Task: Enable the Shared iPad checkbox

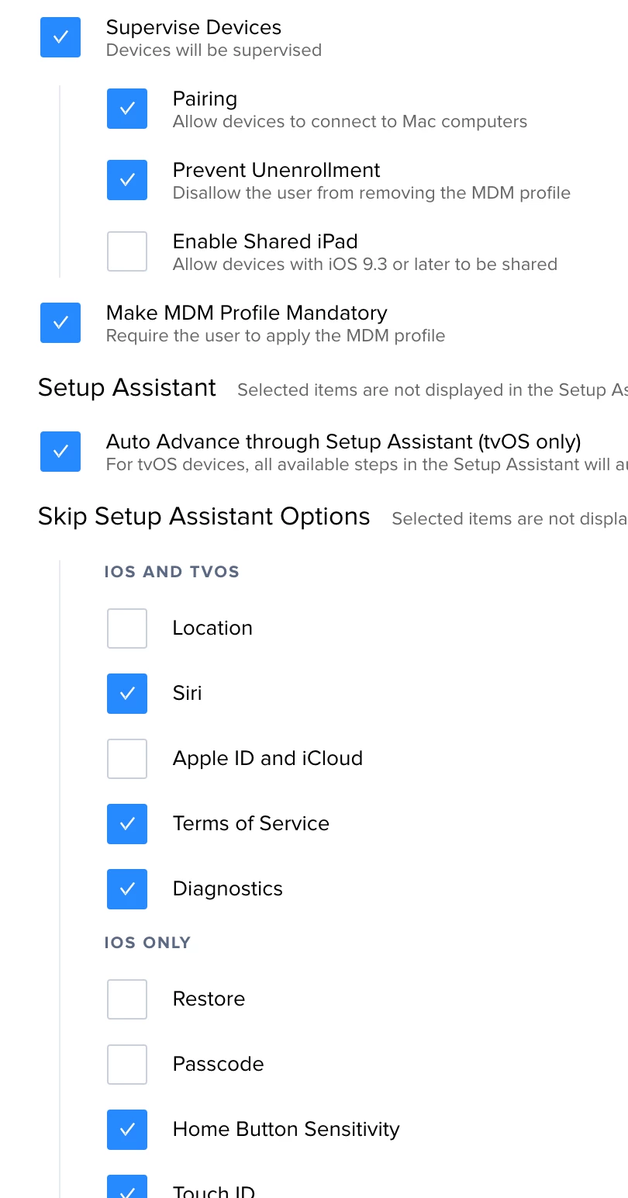Action: (127, 251)
